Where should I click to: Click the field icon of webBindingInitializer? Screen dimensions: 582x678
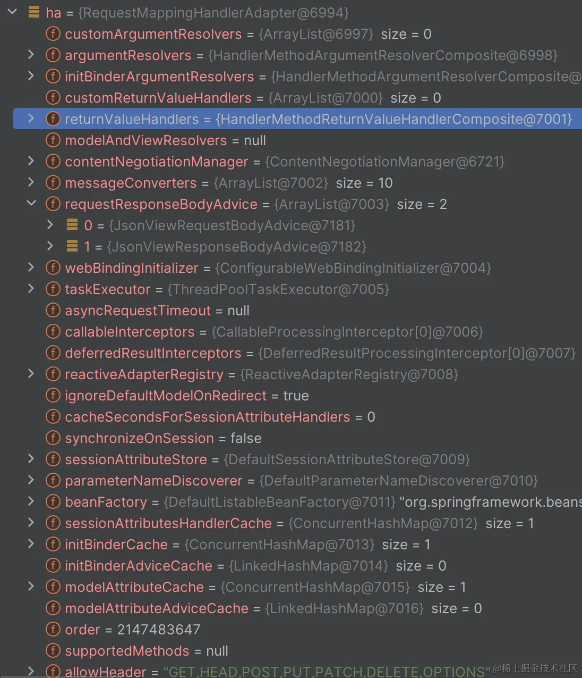53,268
